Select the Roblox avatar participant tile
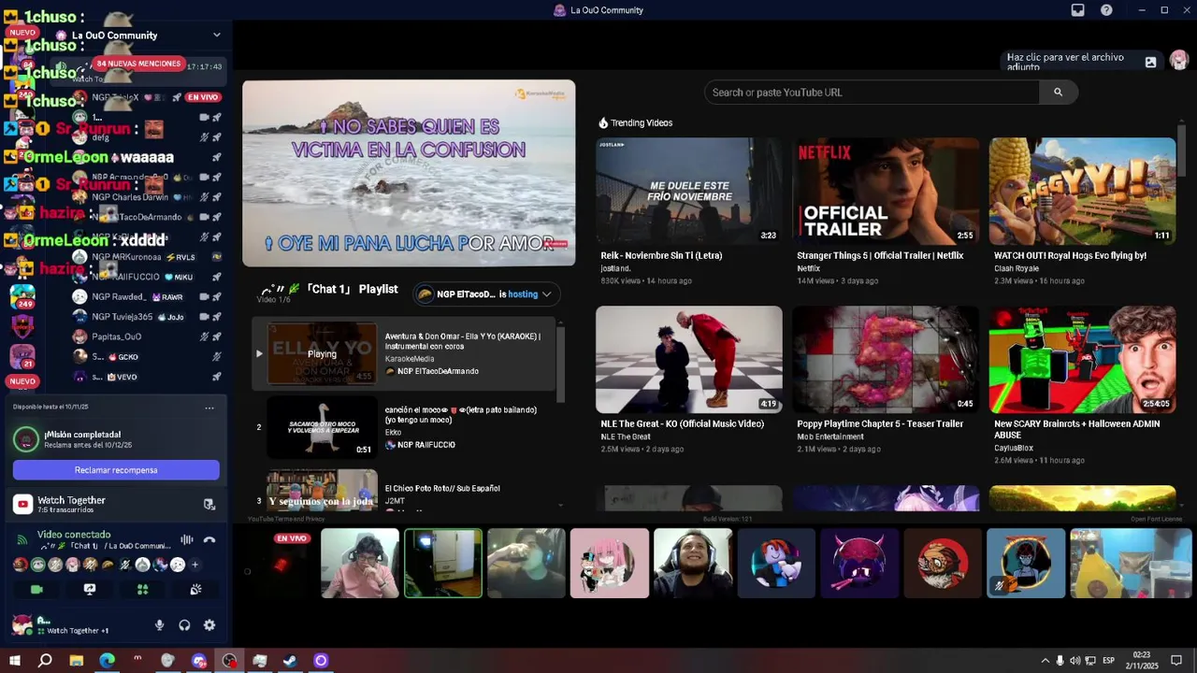 (776, 563)
